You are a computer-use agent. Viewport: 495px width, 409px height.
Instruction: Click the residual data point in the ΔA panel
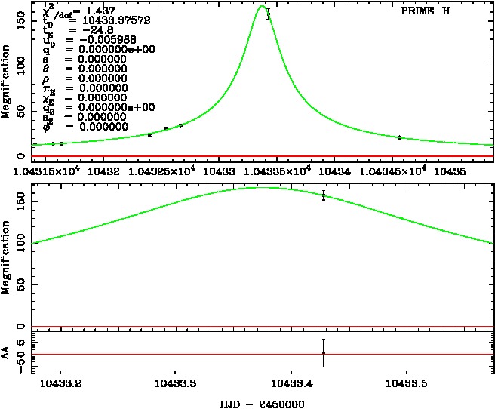click(x=323, y=352)
